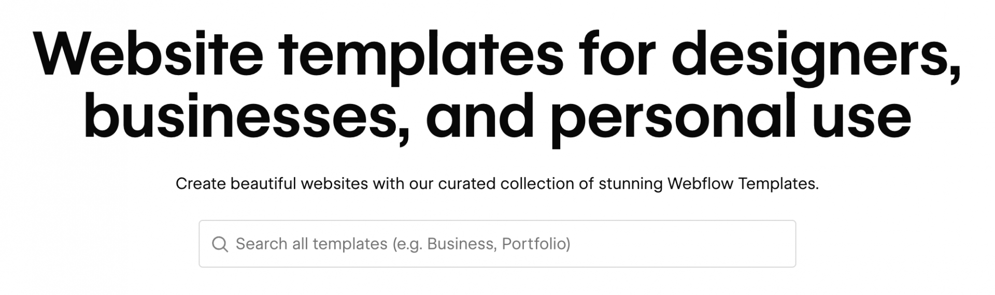Click the 'Business' example in search placeholder
995x295 pixels.
coord(460,244)
